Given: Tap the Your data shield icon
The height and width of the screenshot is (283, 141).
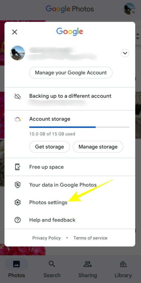Looking at the screenshot, I should point(17,185).
